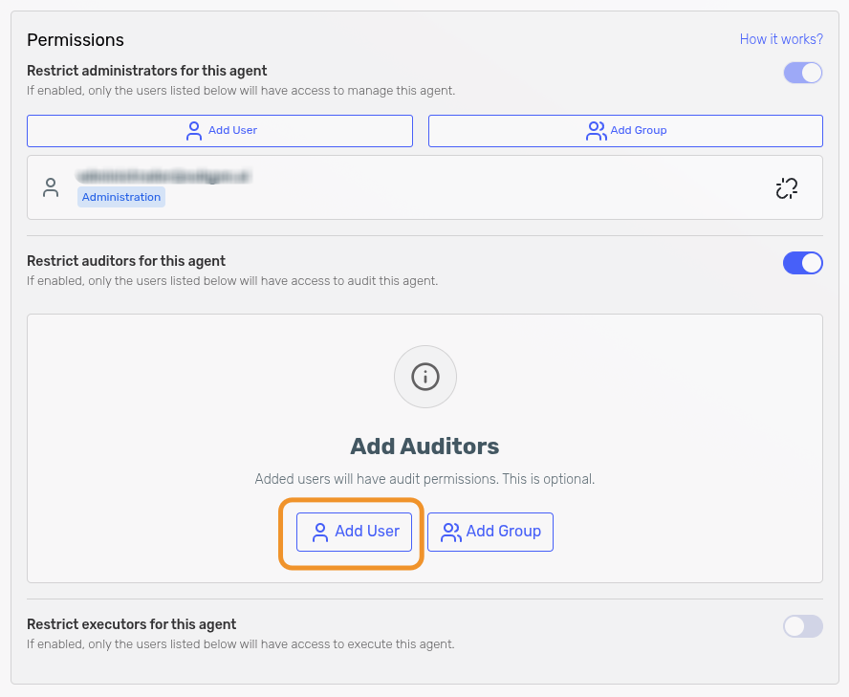Click the group icon in administrators' Add Group button
This screenshot has width=849, height=697.
596,131
